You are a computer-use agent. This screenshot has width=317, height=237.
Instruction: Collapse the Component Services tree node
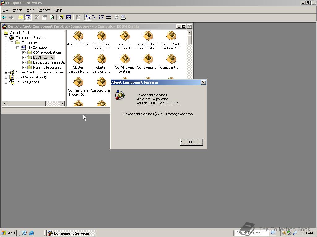[6, 38]
